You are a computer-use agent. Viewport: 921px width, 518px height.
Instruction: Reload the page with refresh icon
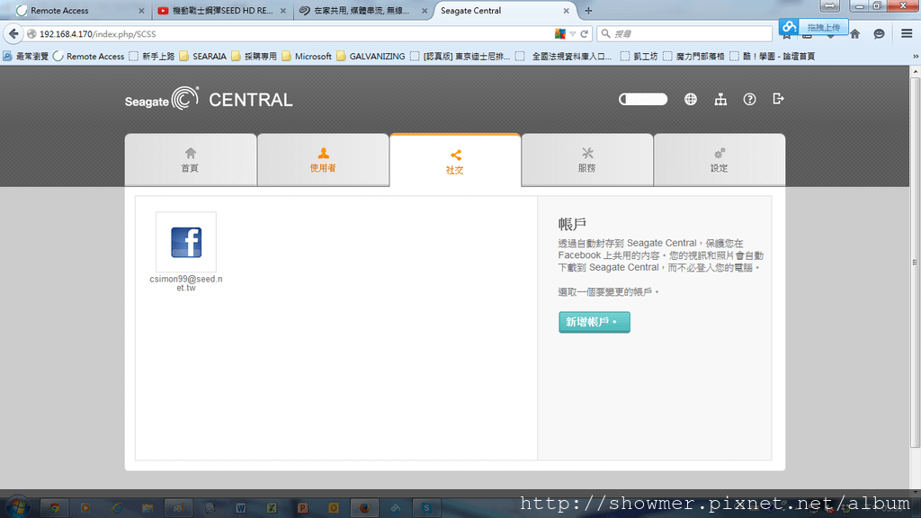click(x=585, y=34)
